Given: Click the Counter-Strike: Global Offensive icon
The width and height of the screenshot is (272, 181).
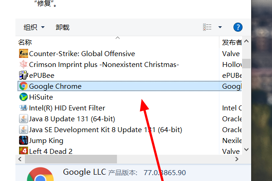Looking at the screenshot, I should [x=23, y=53].
